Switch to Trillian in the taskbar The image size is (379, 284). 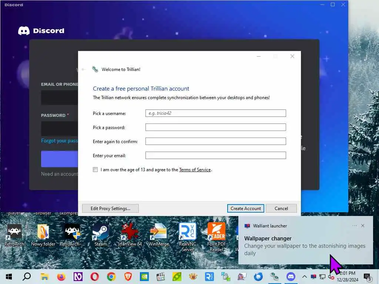point(275,277)
